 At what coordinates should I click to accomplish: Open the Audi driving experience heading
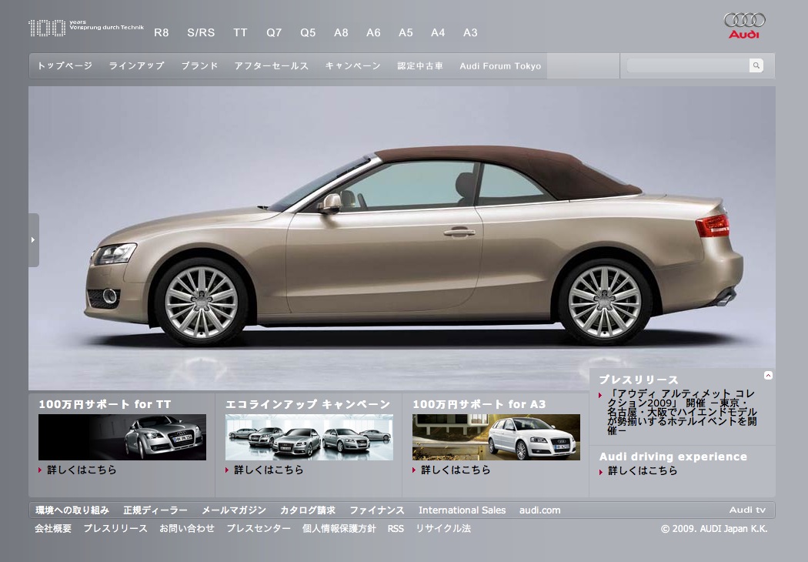click(673, 457)
